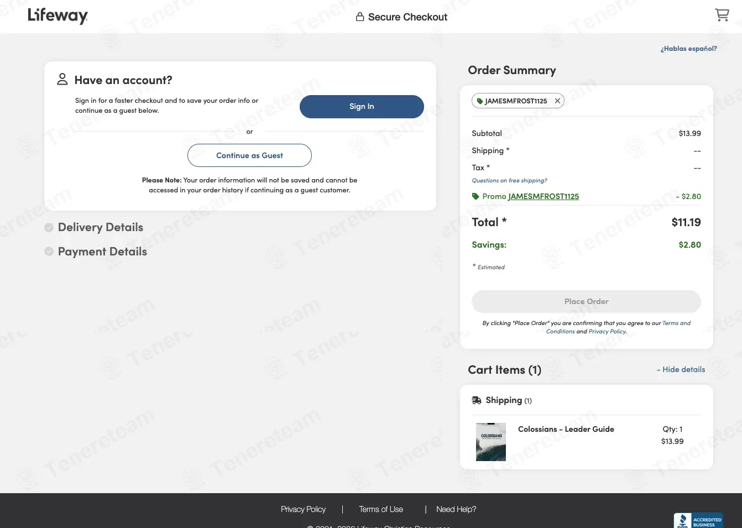The width and height of the screenshot is (742, 528).
Task: Click the Delivery Details step check icon
Action: click(49, 227)
